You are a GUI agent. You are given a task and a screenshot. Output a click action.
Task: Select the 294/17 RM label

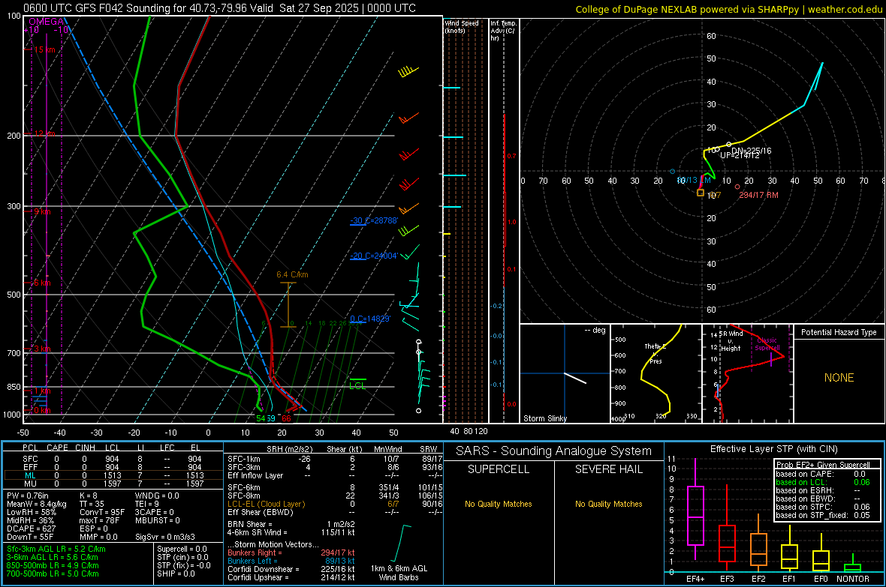click(x=759, y=195)
